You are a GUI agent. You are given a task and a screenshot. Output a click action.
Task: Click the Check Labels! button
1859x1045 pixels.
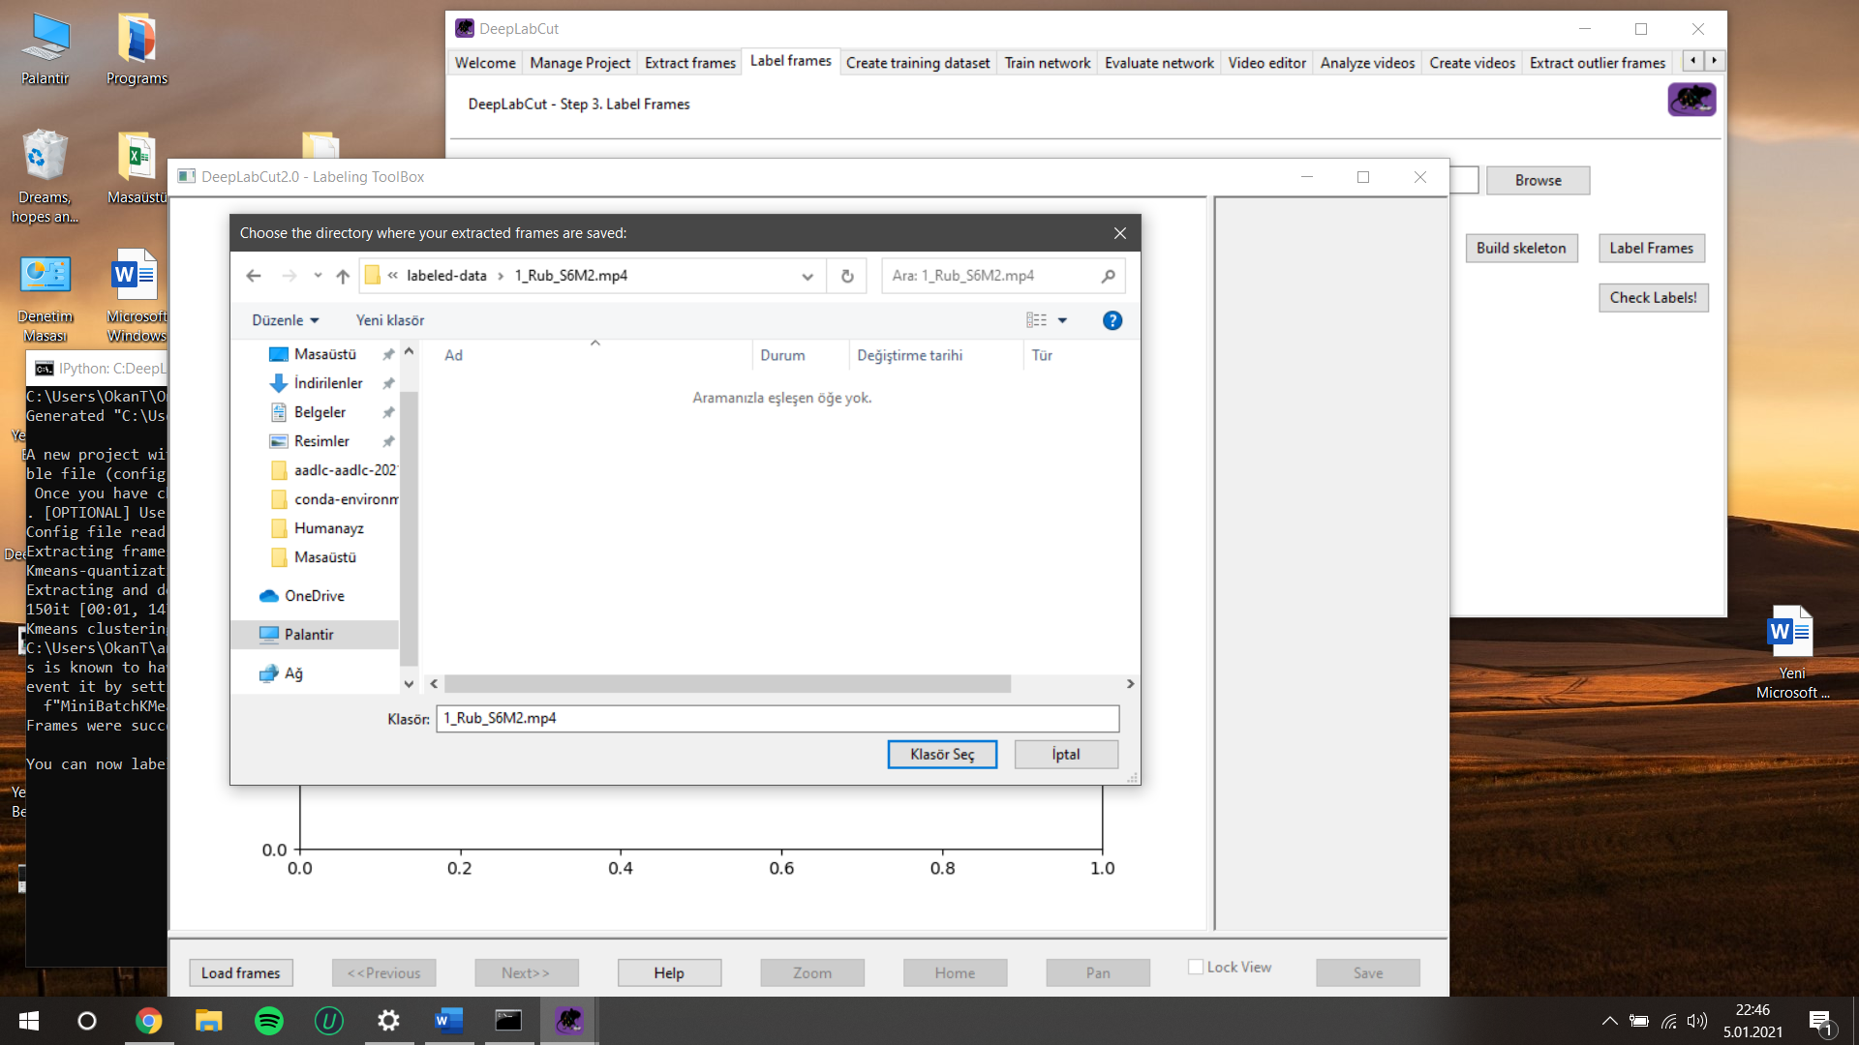(x=1653, y=297)
